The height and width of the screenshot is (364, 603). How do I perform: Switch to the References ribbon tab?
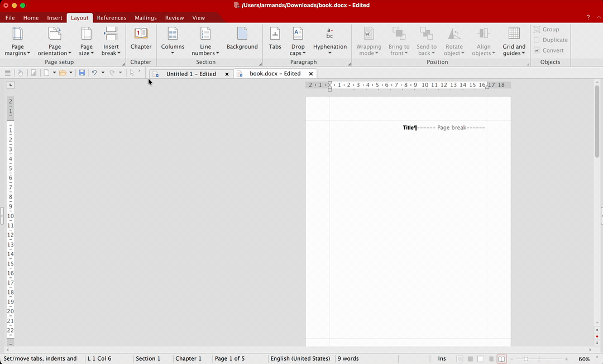coord(111,18)
